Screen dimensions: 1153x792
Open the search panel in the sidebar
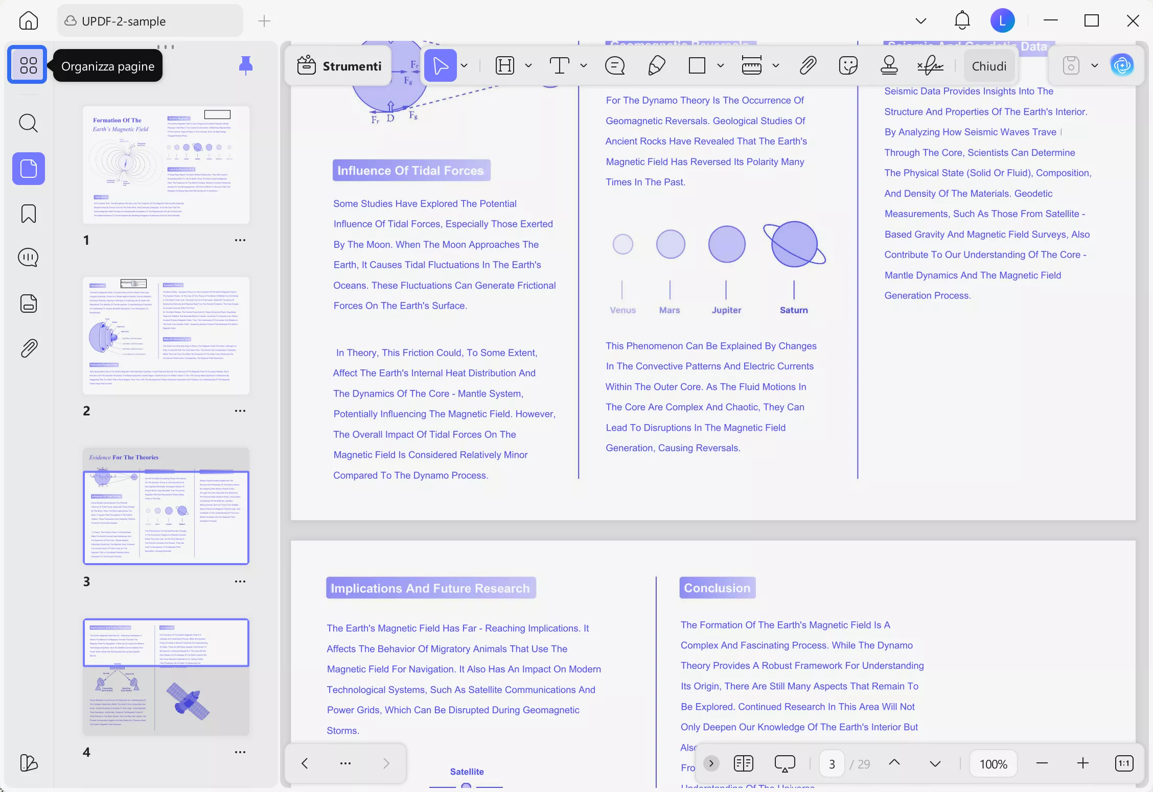(x=28, y=123)
